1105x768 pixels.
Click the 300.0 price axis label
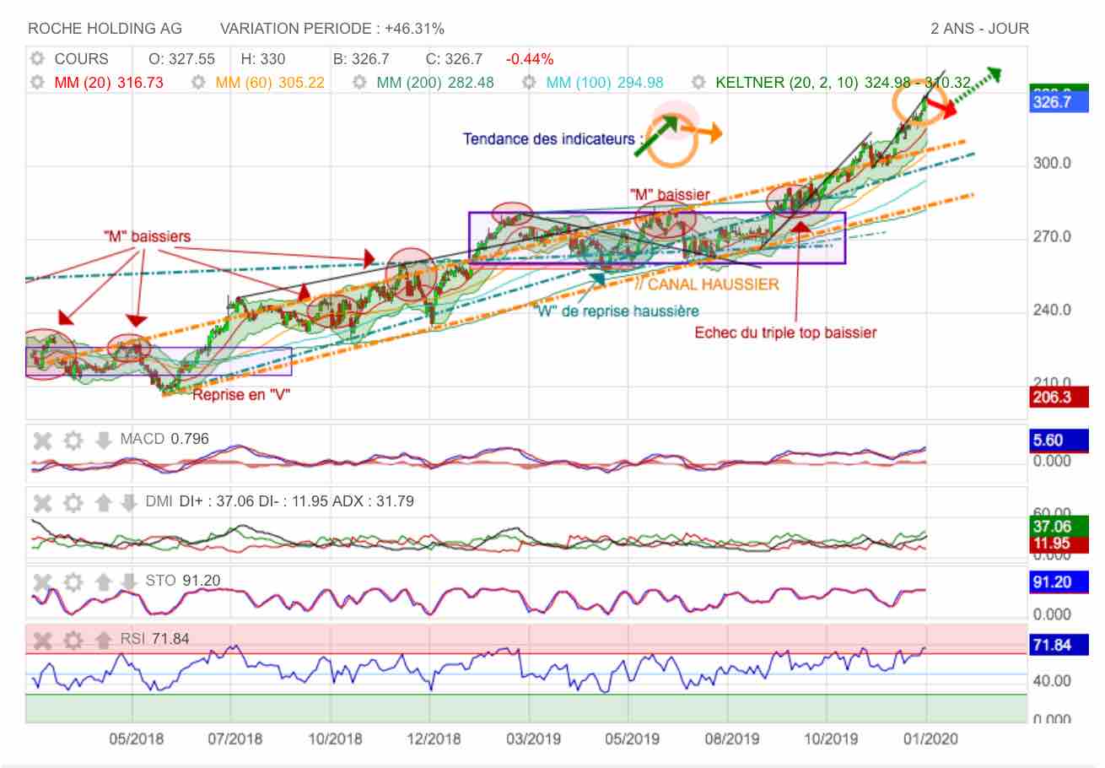point(1052,164)
